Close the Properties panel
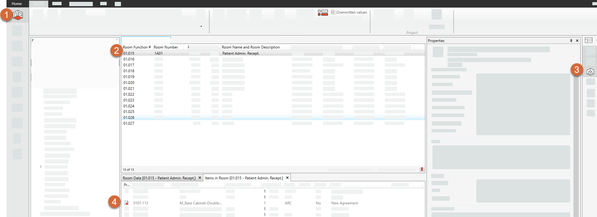 point(577,41)
